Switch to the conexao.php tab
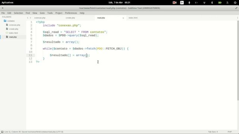 [40, 18]
